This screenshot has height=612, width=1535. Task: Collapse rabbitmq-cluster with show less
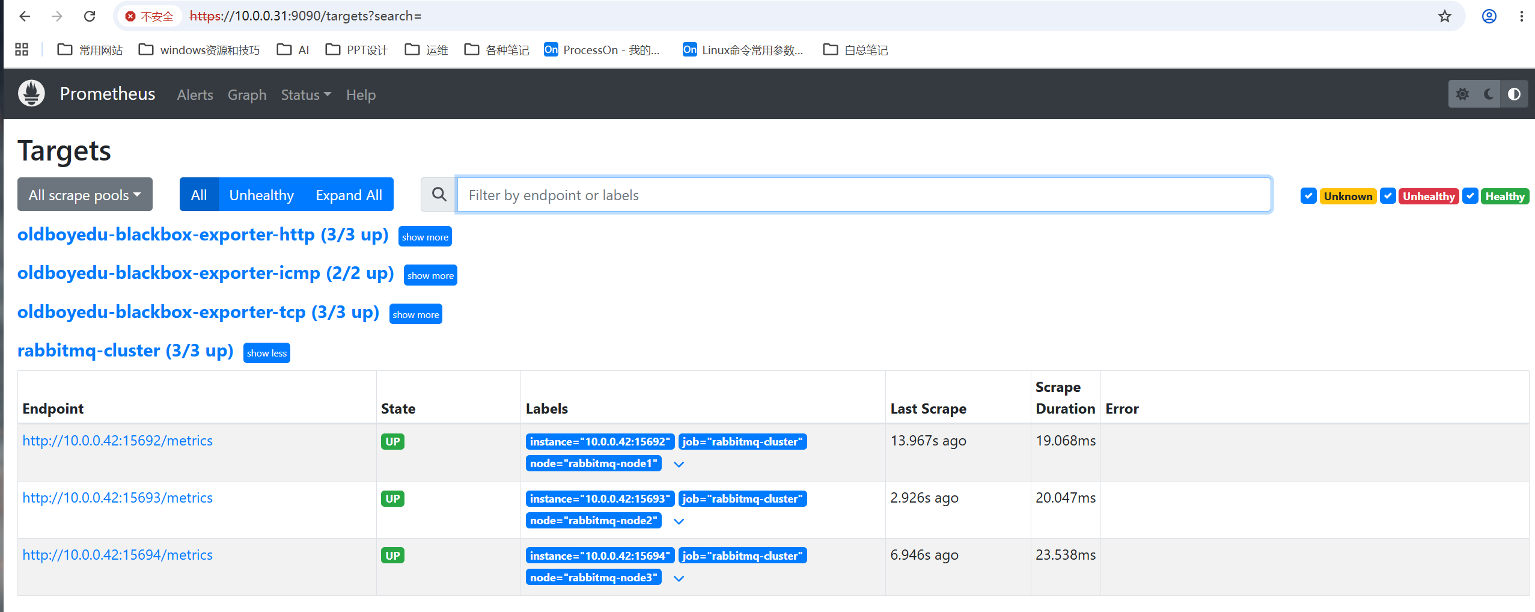click(267, 352)
